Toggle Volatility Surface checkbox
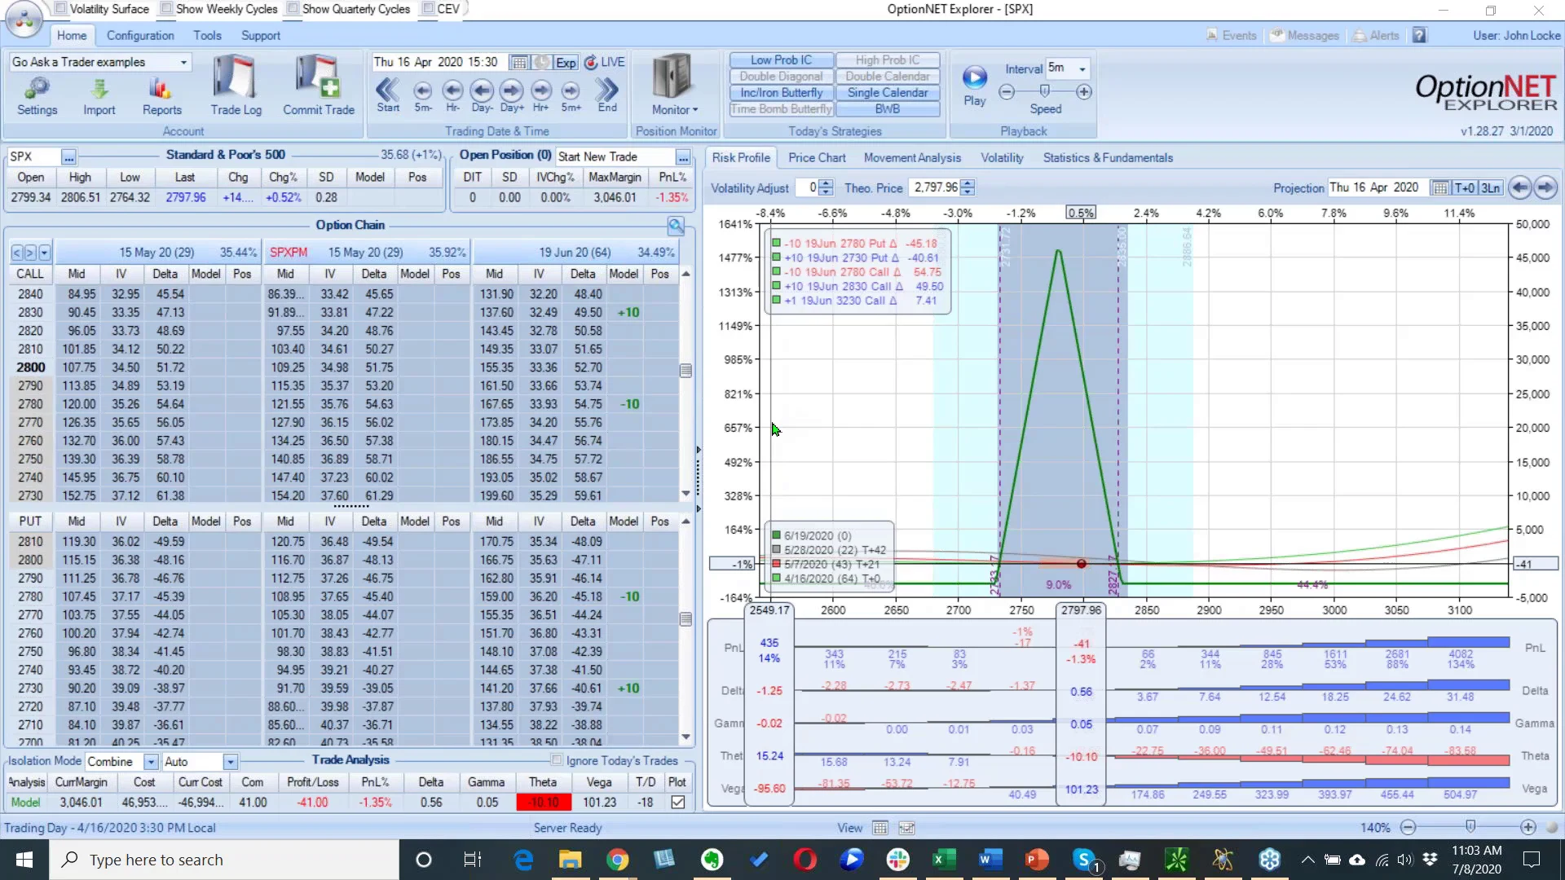Screen dimensions: 1565x880 [x=60, y=9]
